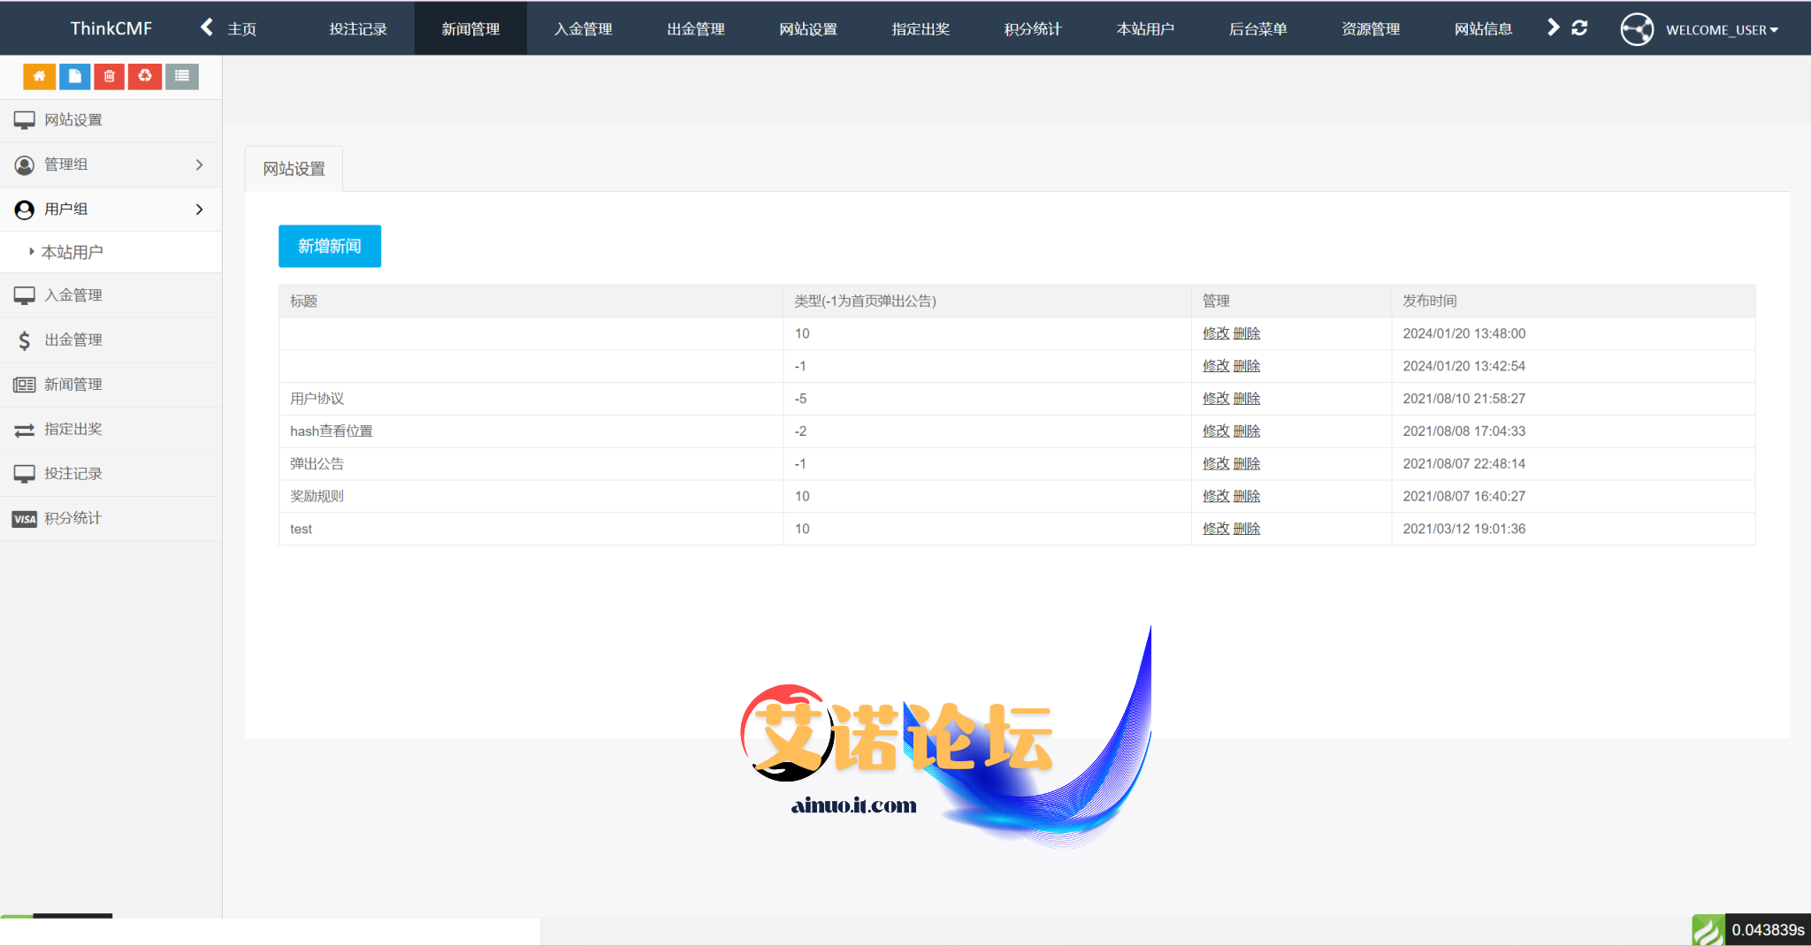
Task: Click the newspaper icon beside 新闻管理
Action: click(x=24, y=385)
